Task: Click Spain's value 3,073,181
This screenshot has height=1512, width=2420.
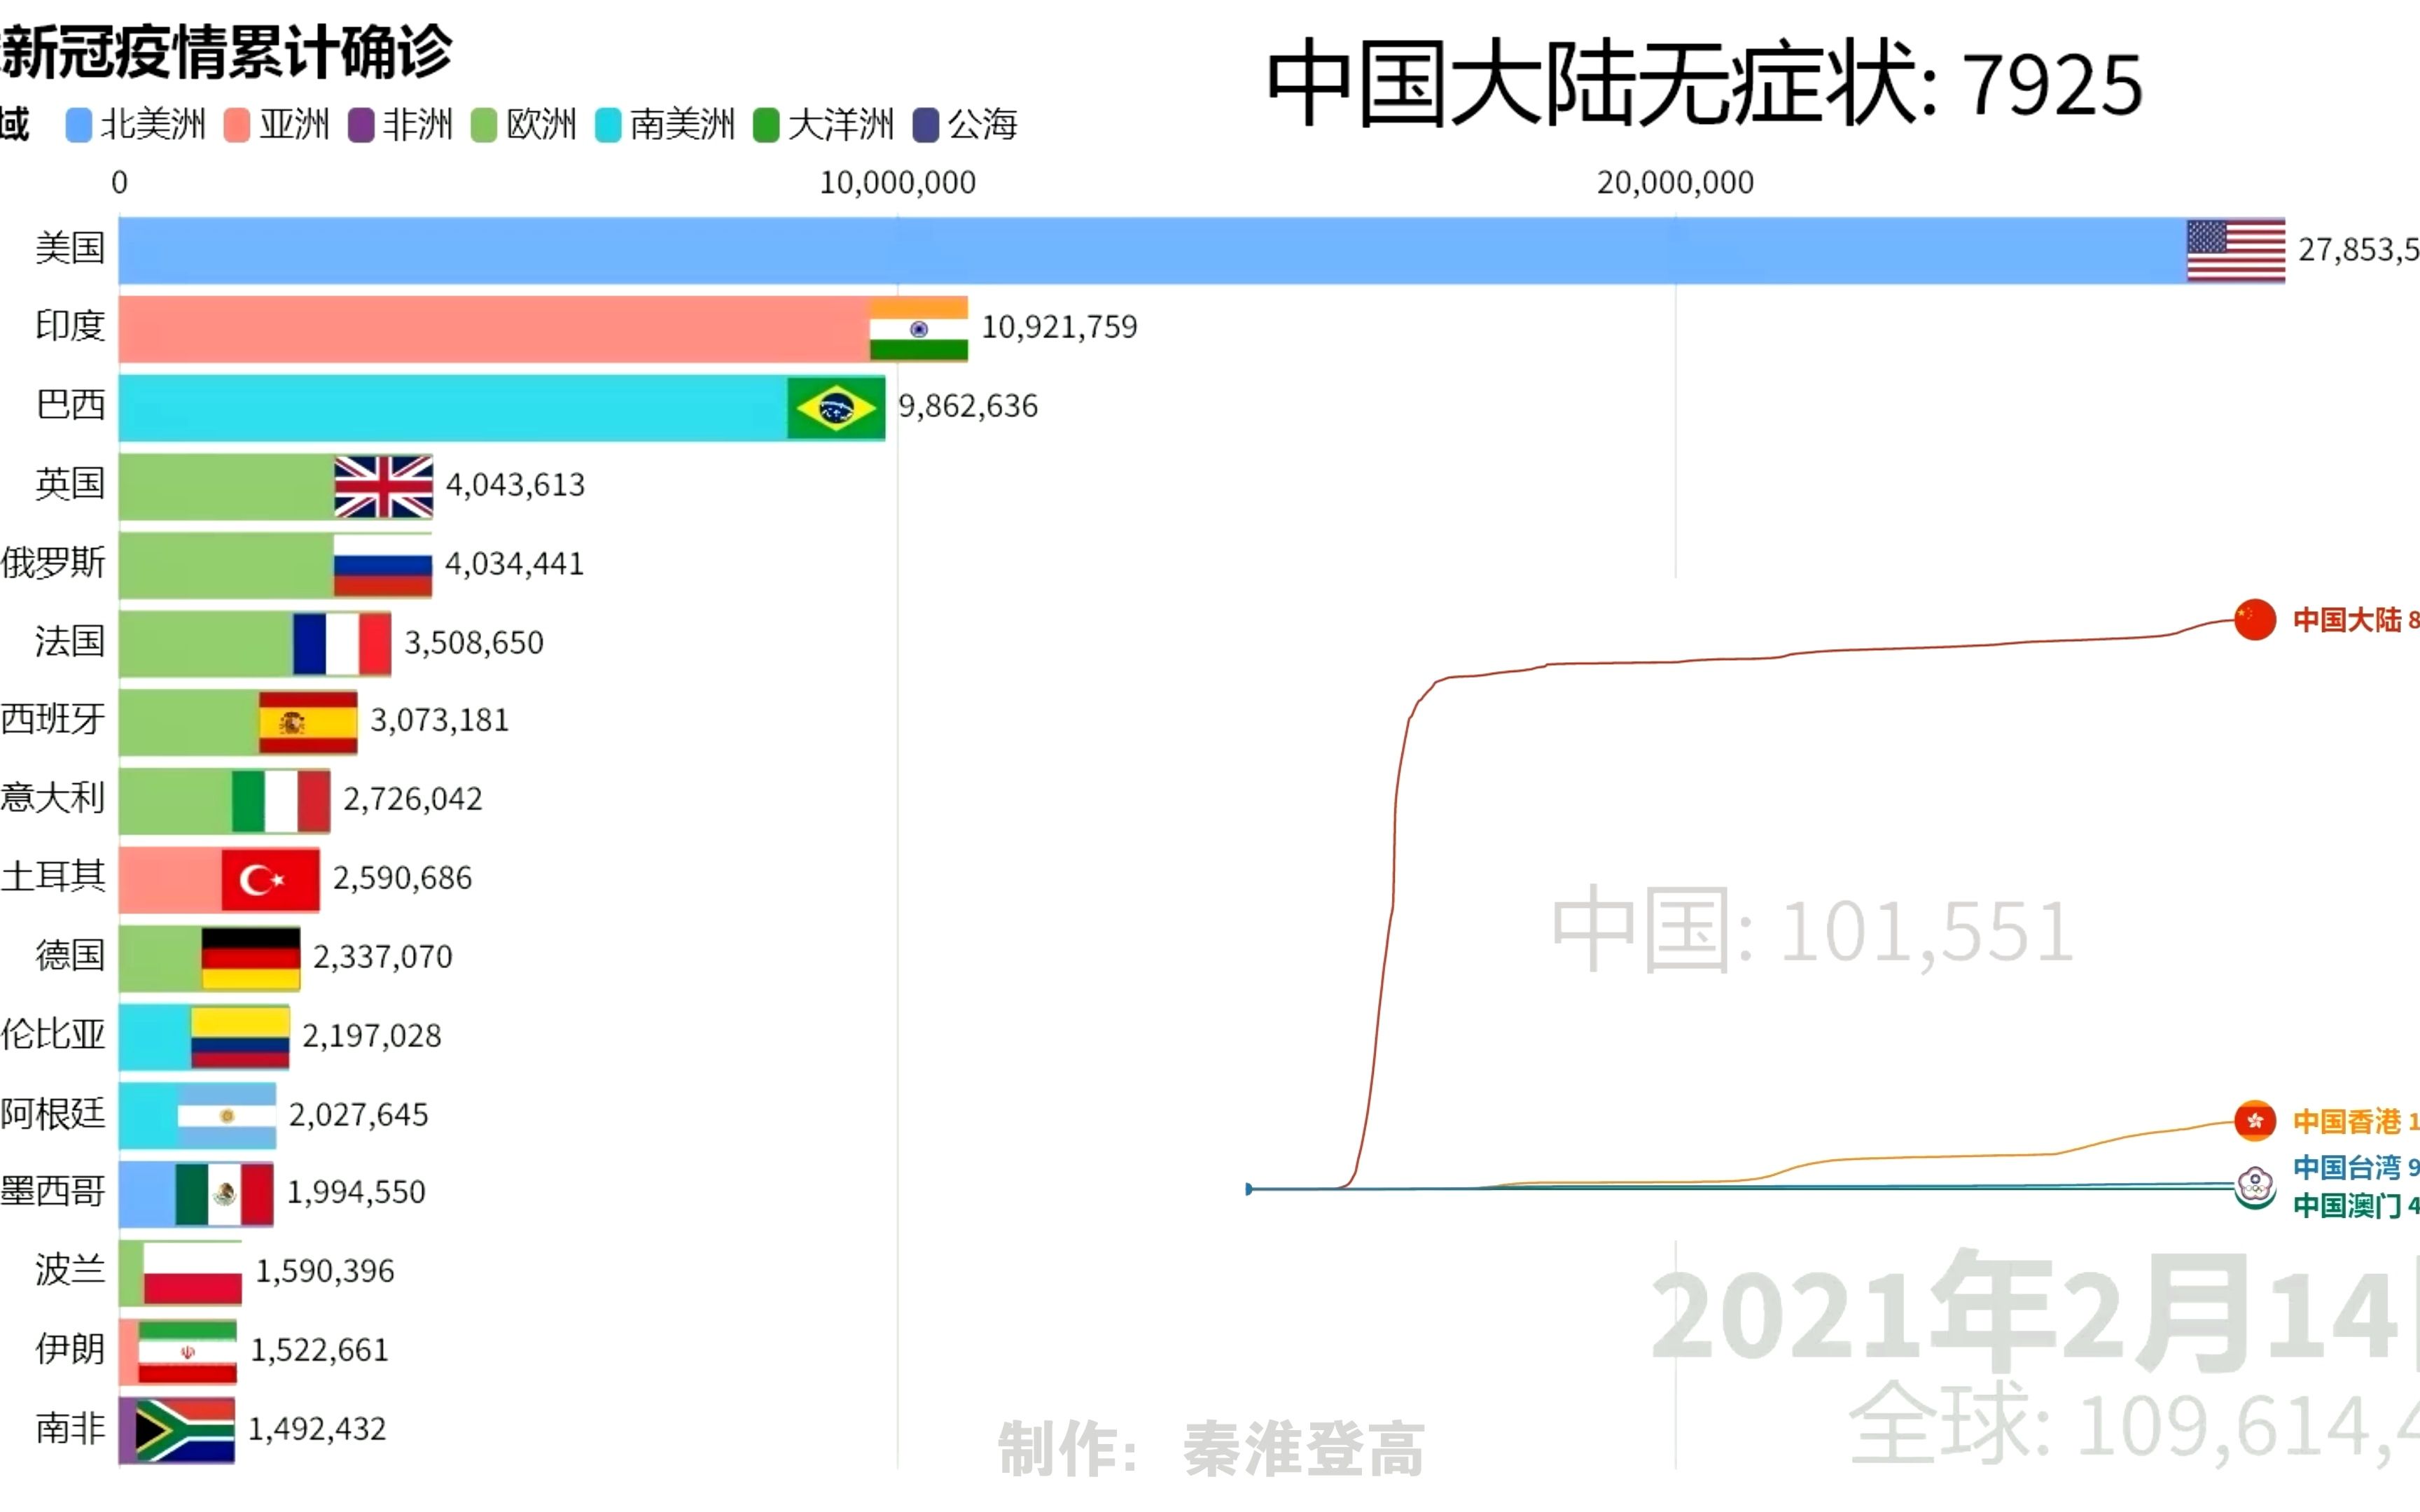Action: [440, 721]
